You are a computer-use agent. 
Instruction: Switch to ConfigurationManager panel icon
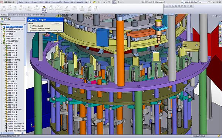[x=9, y=19]
